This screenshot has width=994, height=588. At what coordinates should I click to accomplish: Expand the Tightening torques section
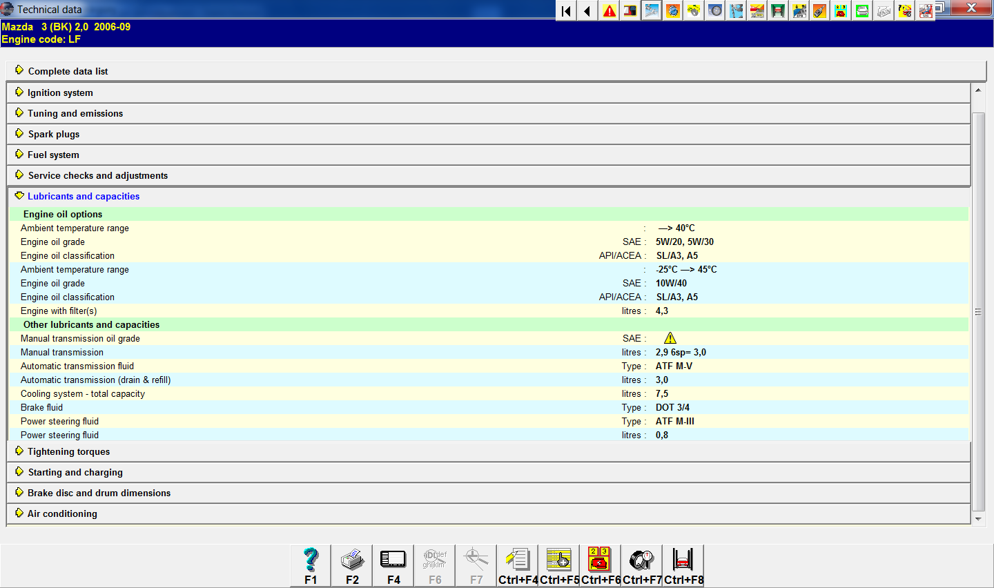tap(68, 451)
